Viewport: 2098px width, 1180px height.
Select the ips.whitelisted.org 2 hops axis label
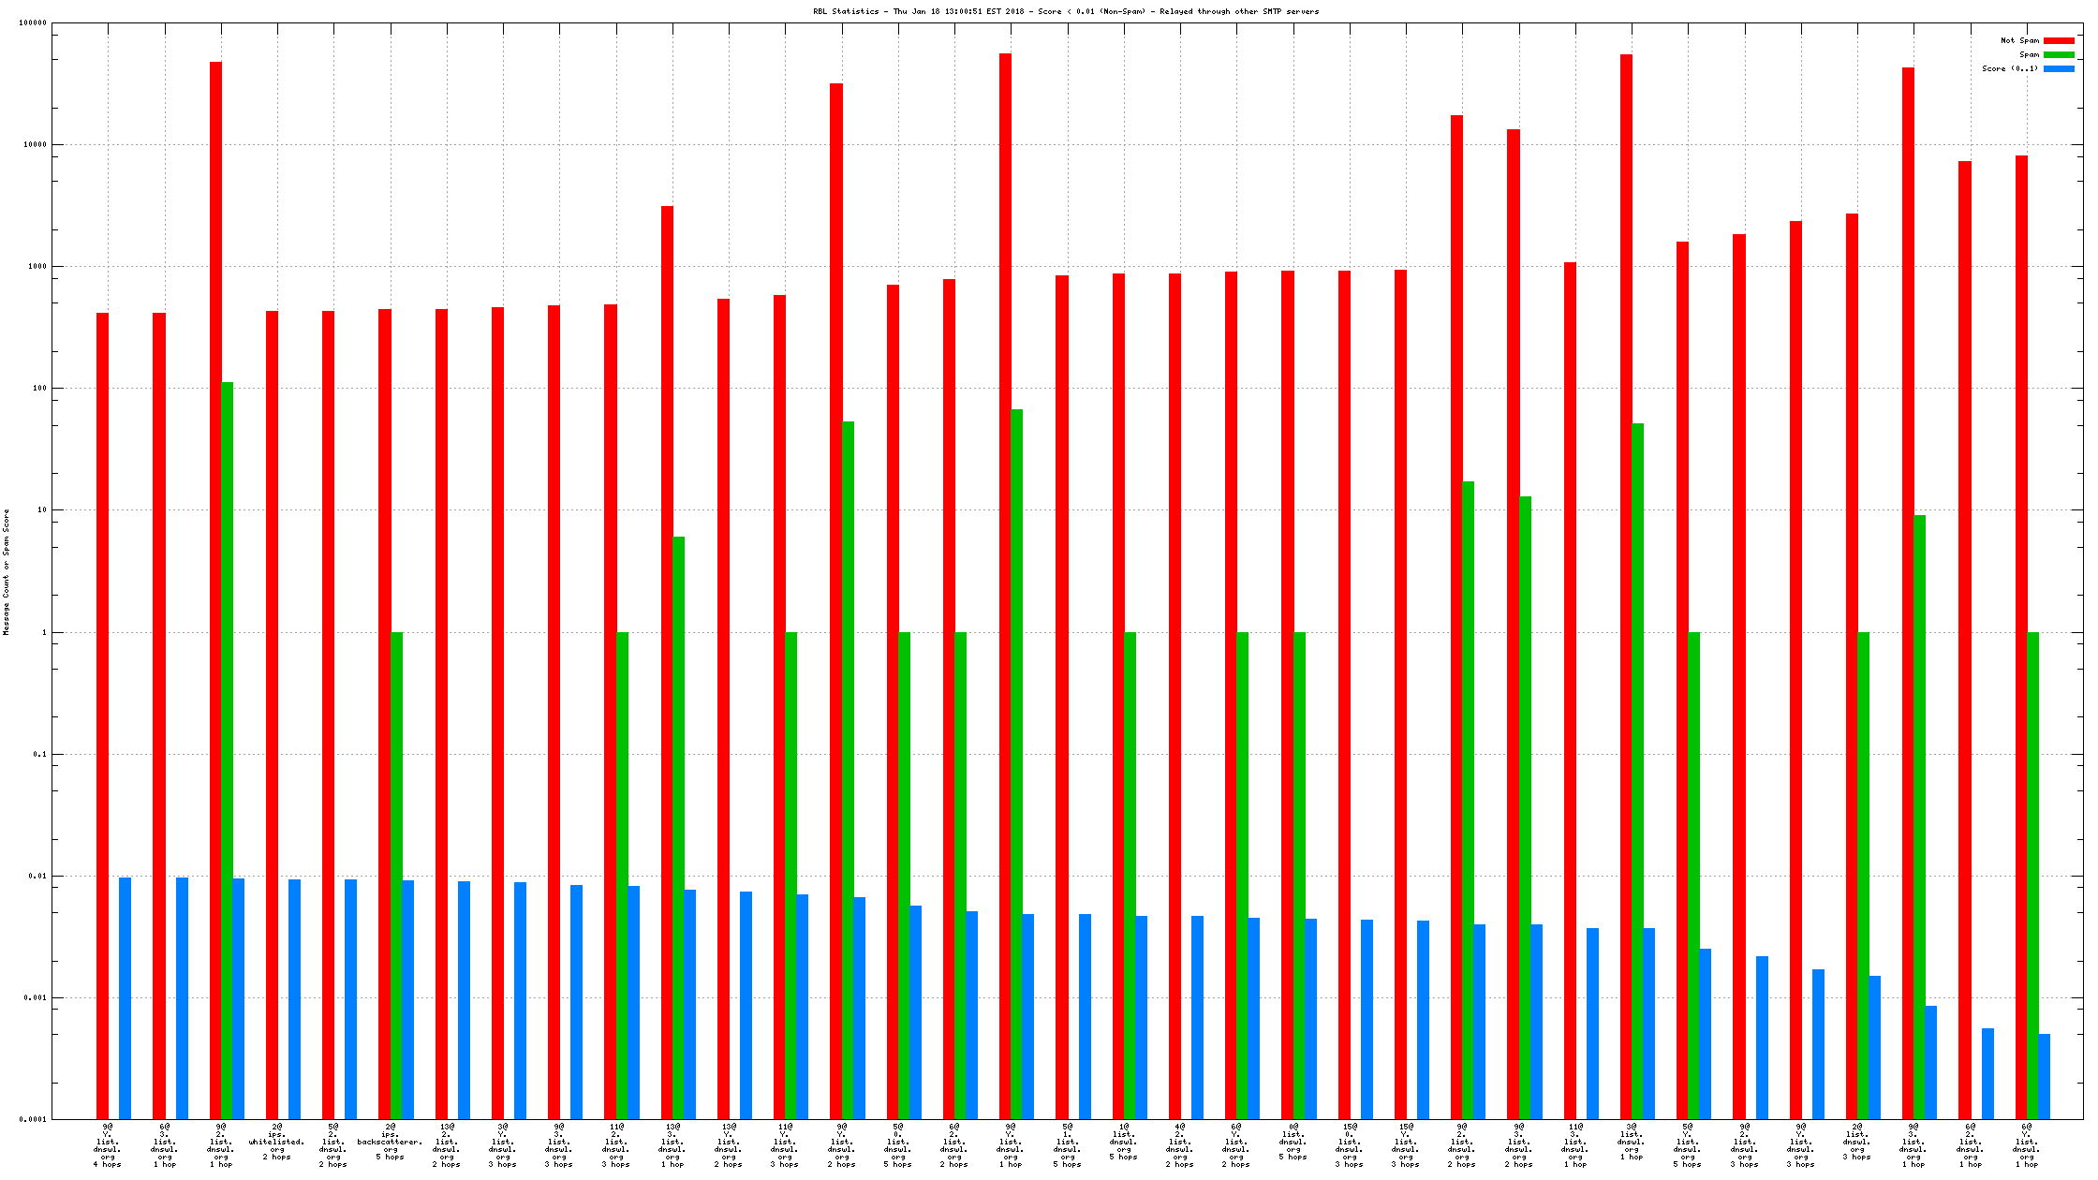coord(277,1142)
